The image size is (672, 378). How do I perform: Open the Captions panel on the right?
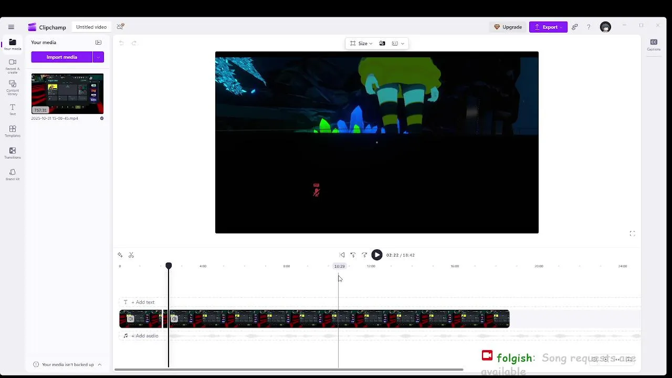654,45
